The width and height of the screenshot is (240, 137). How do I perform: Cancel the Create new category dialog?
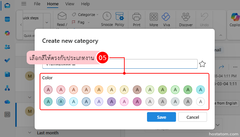[193, 117]
